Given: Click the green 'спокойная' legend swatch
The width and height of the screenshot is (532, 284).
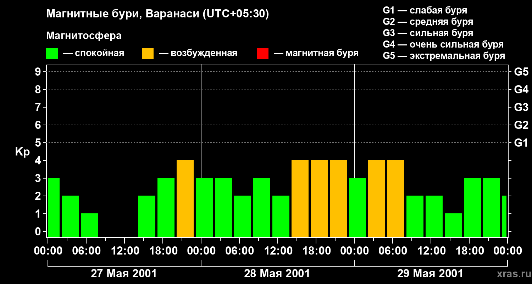Looking at the screenshot, I should [52, 54].
